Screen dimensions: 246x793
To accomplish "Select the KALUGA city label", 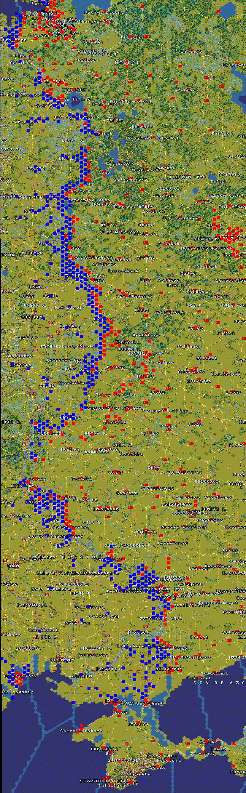I will 197,292.
